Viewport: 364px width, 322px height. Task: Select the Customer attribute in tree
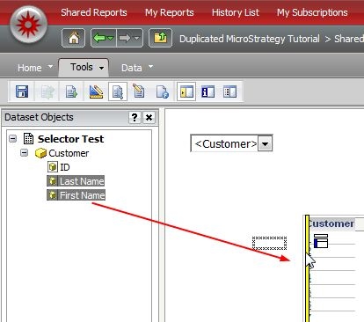pos(69,153)
